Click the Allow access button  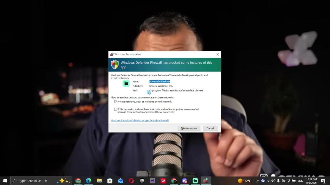[x=189, y=128]
